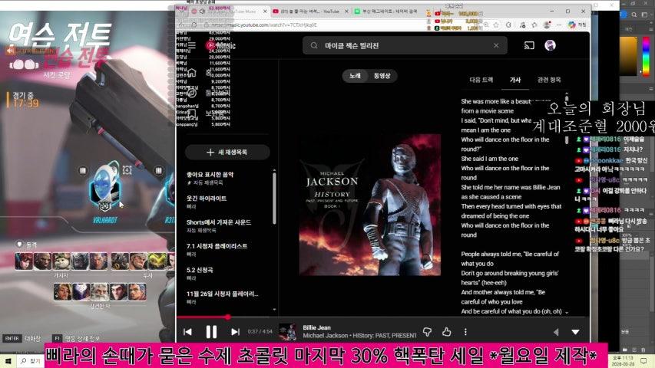The image size is (655, 368).
Task: Open the YouTube Music hamburger guide menu
Action: click(192, 45)
